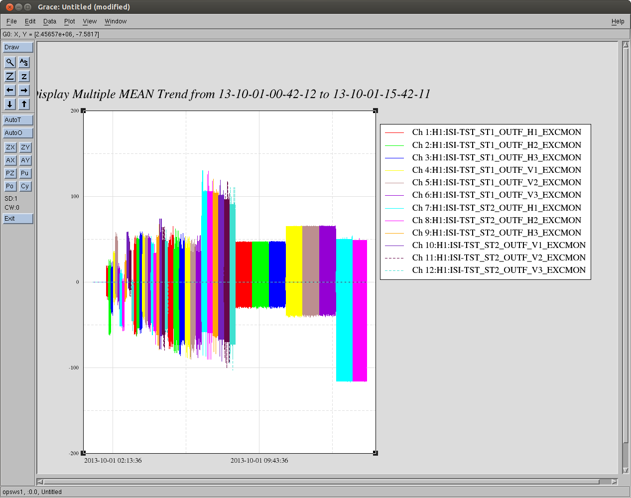Image resolution: width=631 pixels, height=498 pixels.
Task: Click the Exit button
Action: coord(18,219)
